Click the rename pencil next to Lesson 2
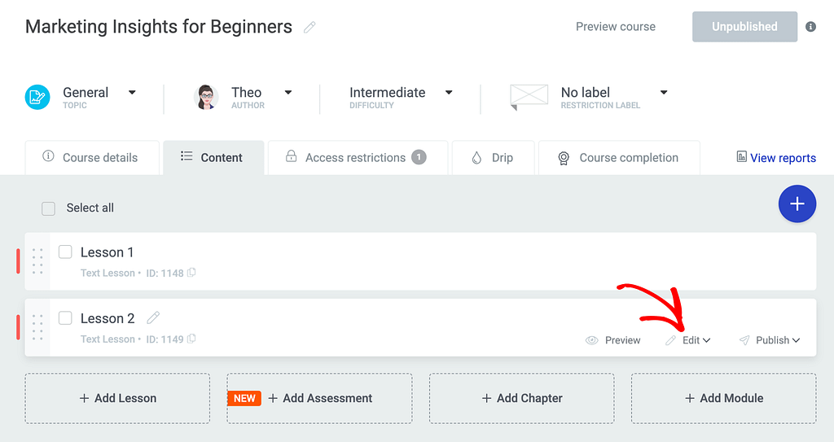The height and width of the screenshot is (442, 834). [x=153, y=318]
